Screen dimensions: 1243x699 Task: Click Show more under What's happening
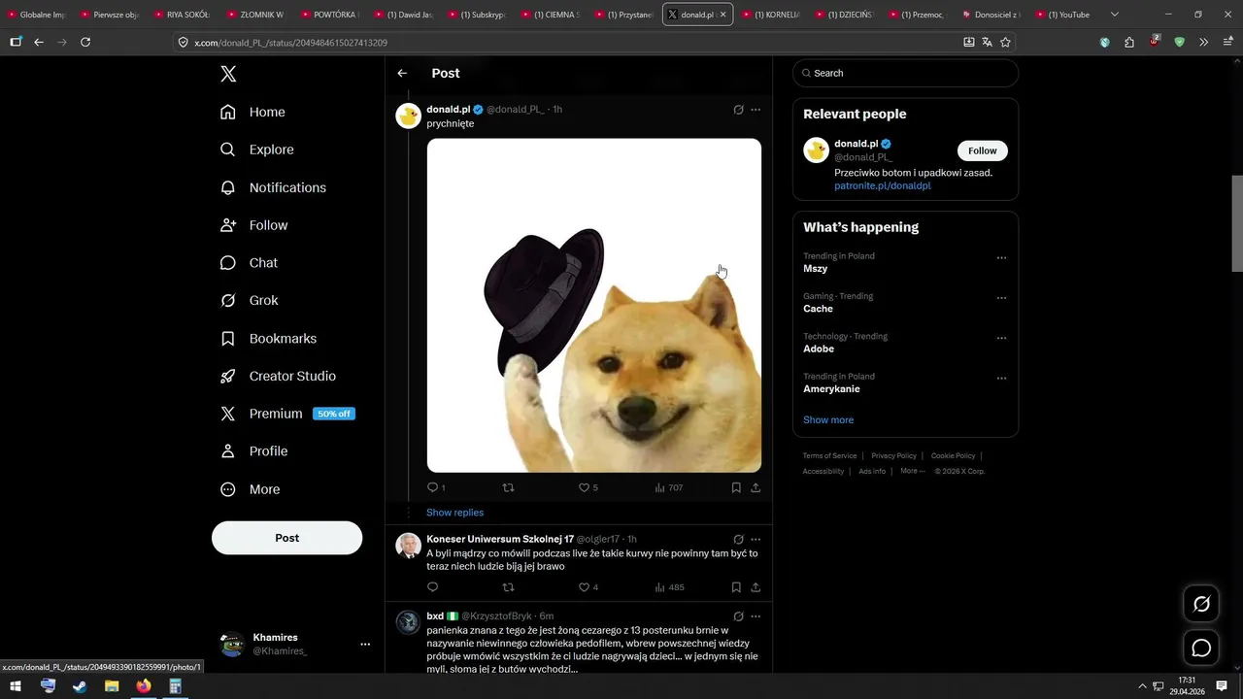coord(828,420)
